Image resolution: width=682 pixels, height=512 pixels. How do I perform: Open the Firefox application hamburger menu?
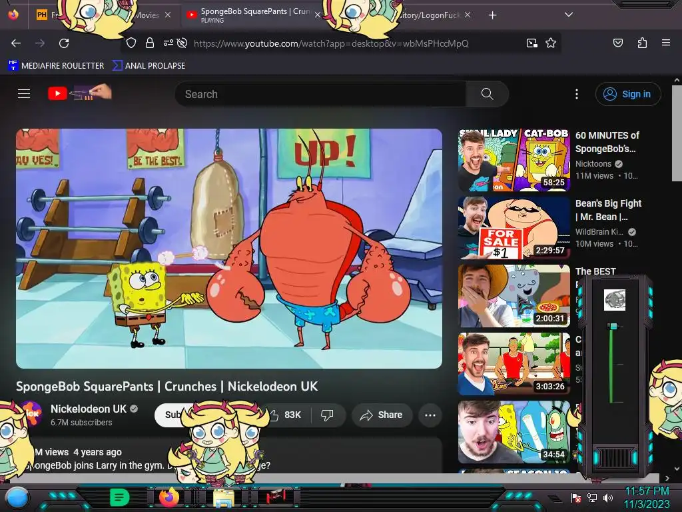pos(665,43)
